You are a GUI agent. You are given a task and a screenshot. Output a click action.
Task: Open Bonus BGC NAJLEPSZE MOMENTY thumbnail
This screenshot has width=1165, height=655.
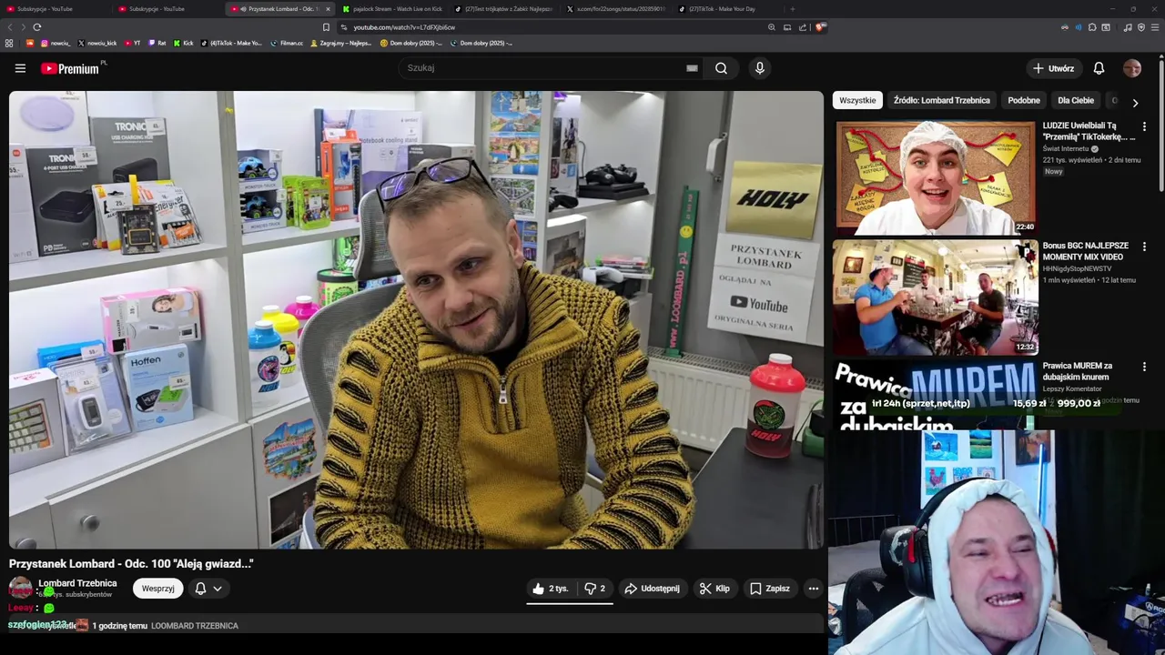coord(936,297)
